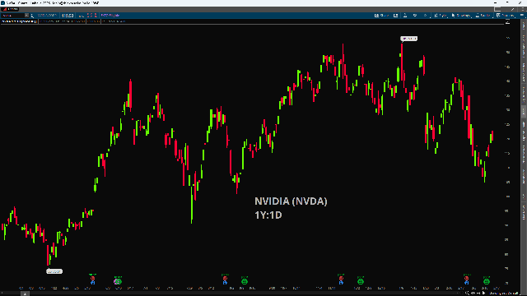Open the symbol selector dropdown arrow
527x296 pixels.
point(26,16)
